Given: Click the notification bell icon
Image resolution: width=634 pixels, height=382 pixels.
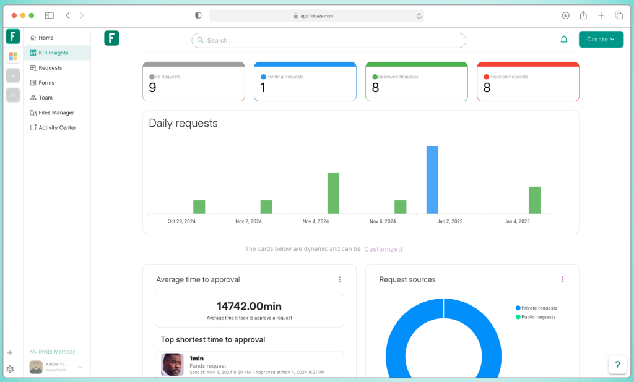Looking at the screenshot, I should coord(563,40).
